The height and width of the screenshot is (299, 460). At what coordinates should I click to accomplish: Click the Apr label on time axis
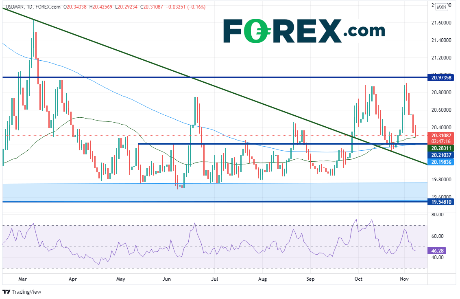pyautogui.click(x=72, y=279)
